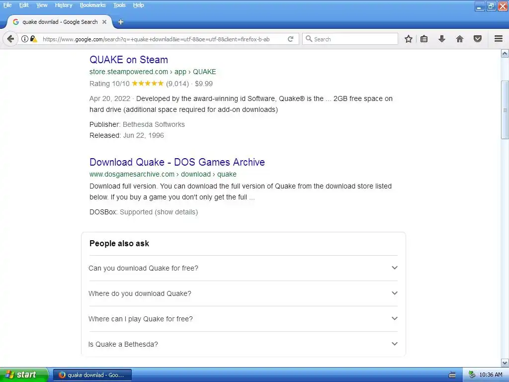
Task: Click the star rating of Steam result
Action: (x=148, y=84)
